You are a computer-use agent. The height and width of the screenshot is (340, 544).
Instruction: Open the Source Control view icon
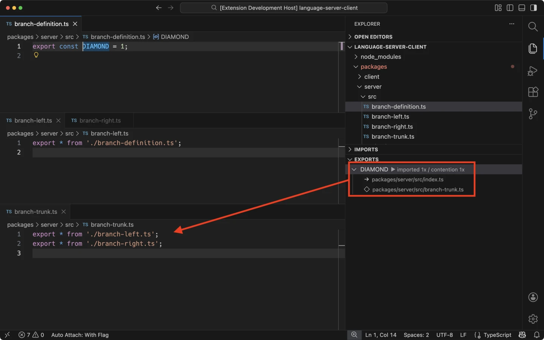point(533,114)
